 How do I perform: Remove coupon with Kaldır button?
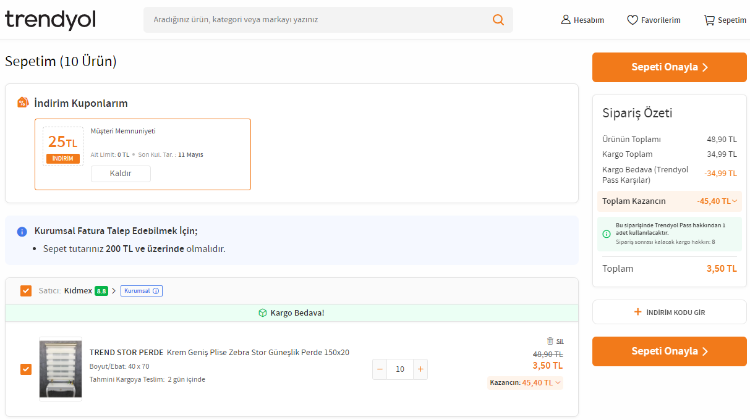121,174
